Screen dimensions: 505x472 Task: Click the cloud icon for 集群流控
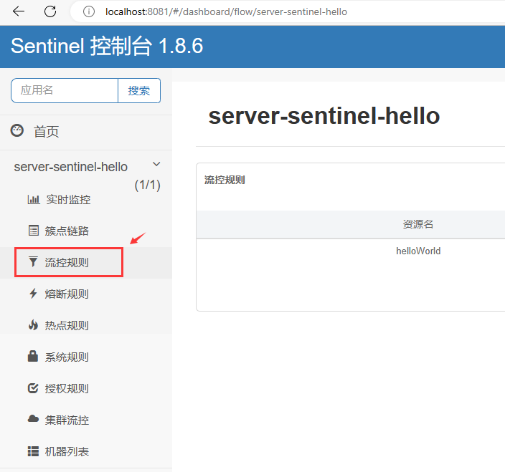click(33, 419)
